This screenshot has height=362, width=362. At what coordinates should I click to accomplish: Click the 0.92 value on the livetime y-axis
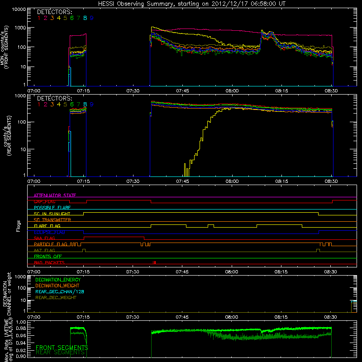point(21,350)
